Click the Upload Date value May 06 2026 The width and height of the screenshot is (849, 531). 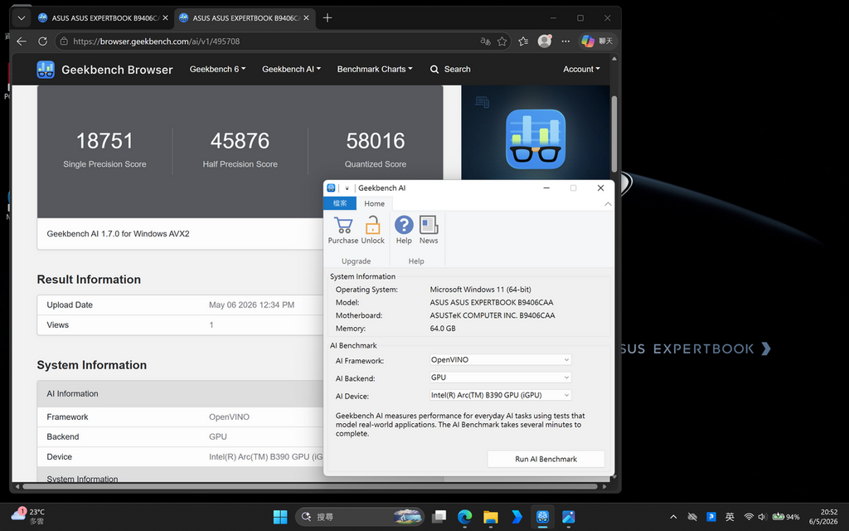tap(252, 305)
